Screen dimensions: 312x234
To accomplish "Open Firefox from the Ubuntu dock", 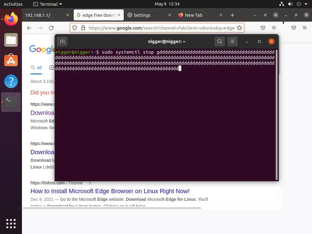I will click(11, 19).
